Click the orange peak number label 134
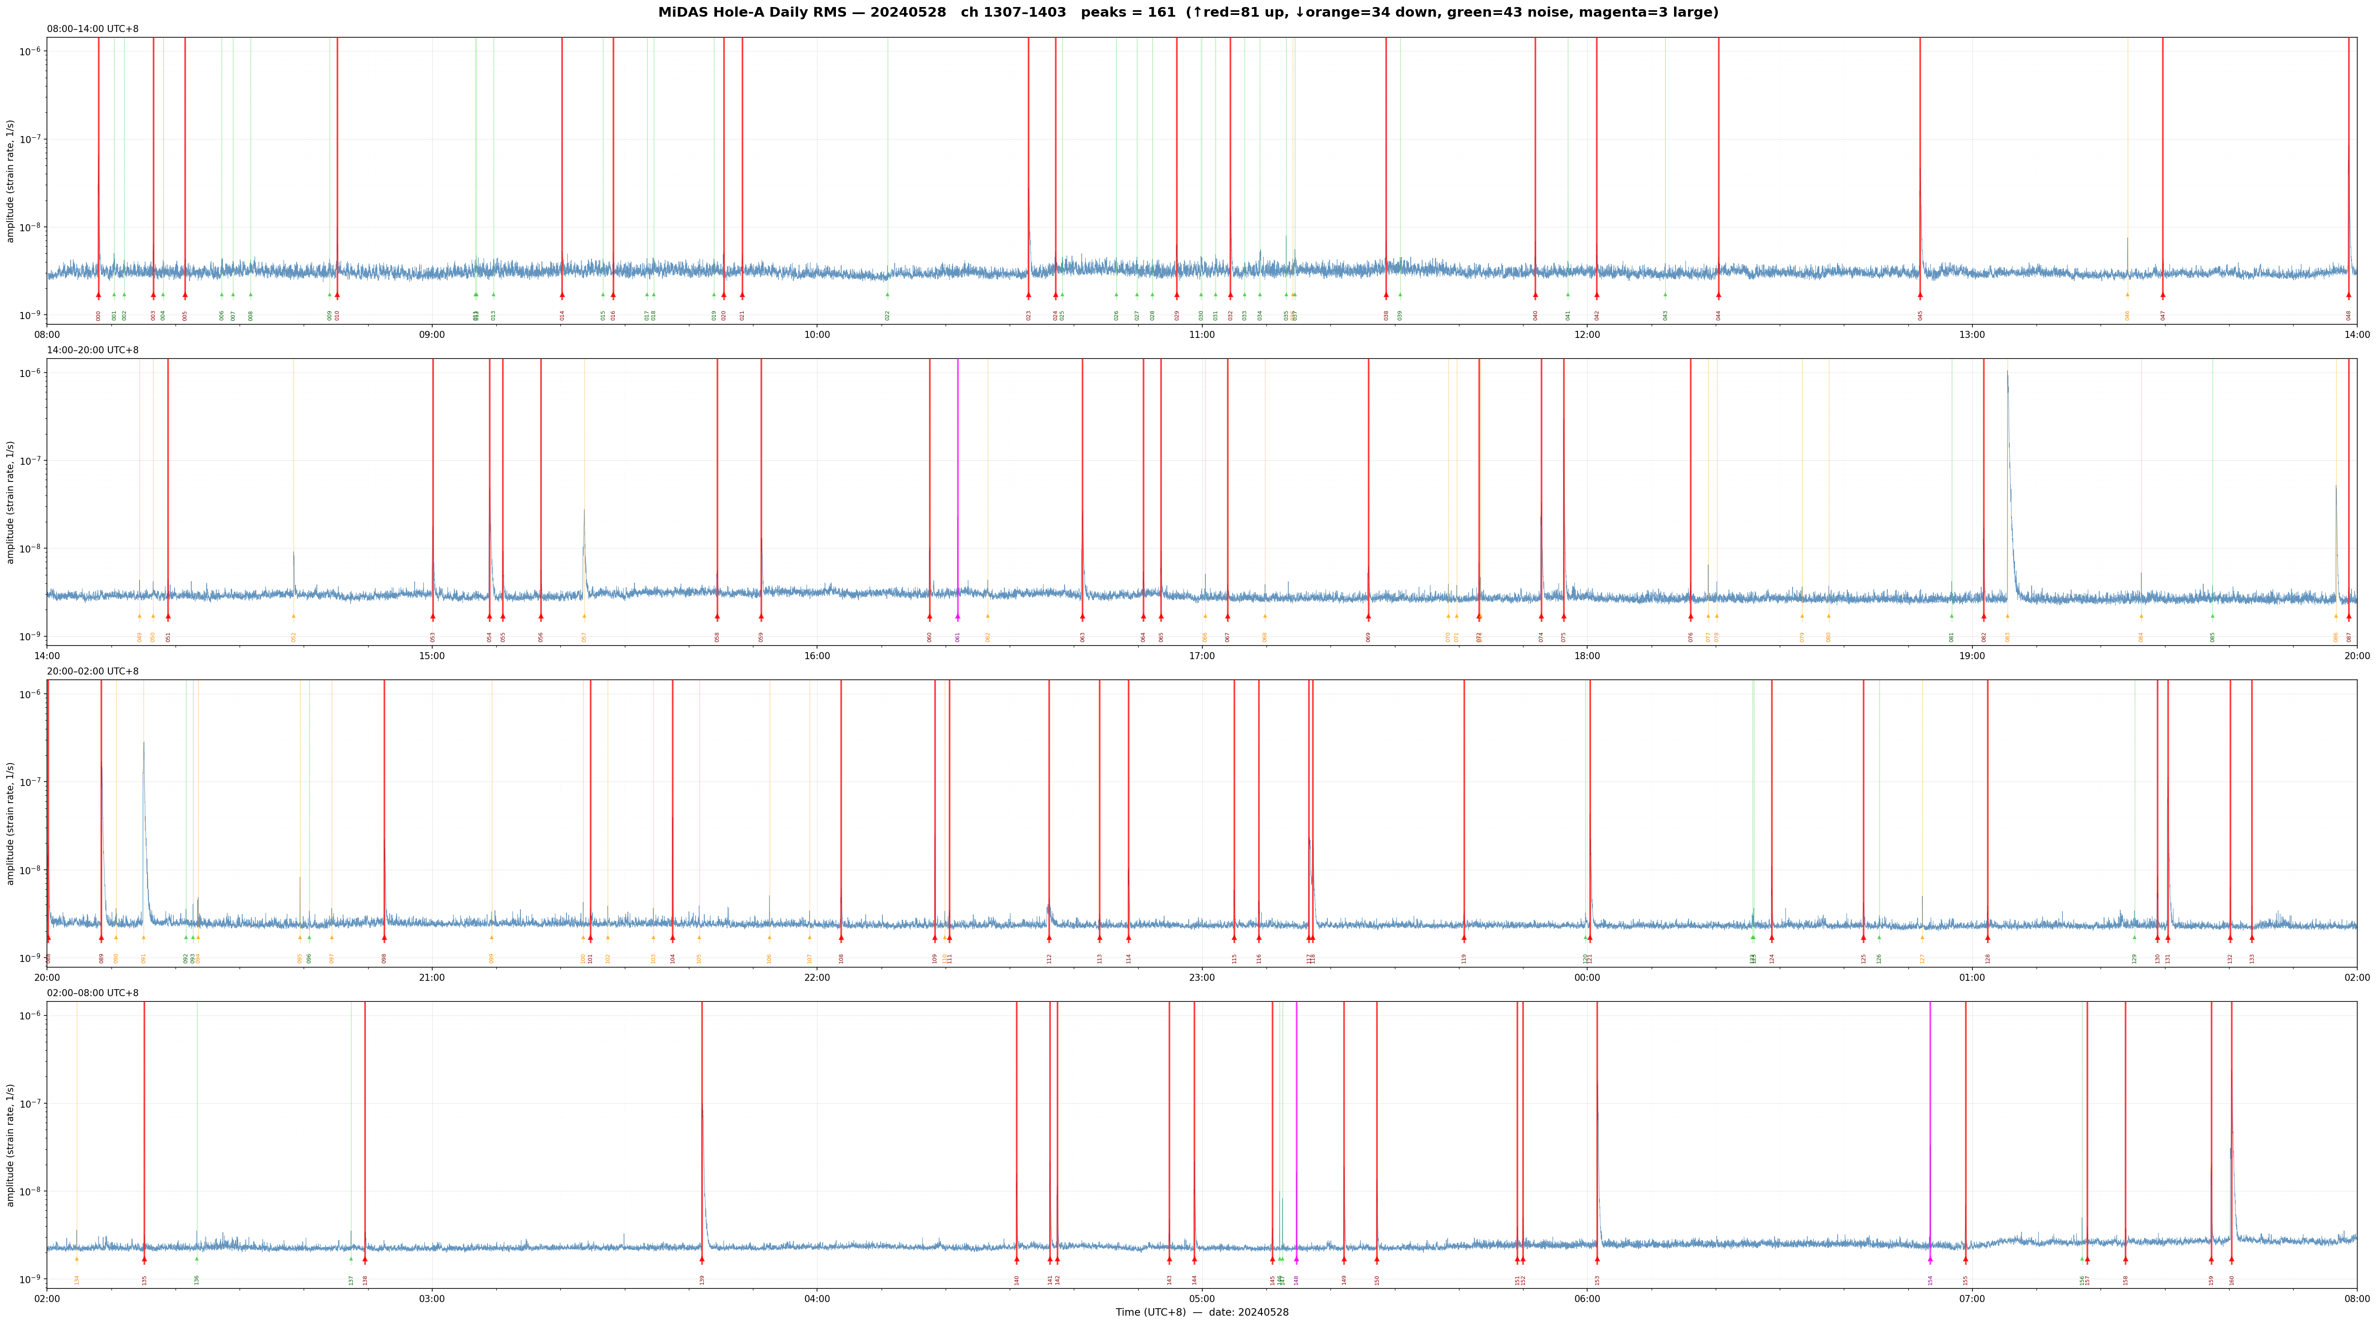This screenshot has width=2377, height=1324. click(77, 1280)
